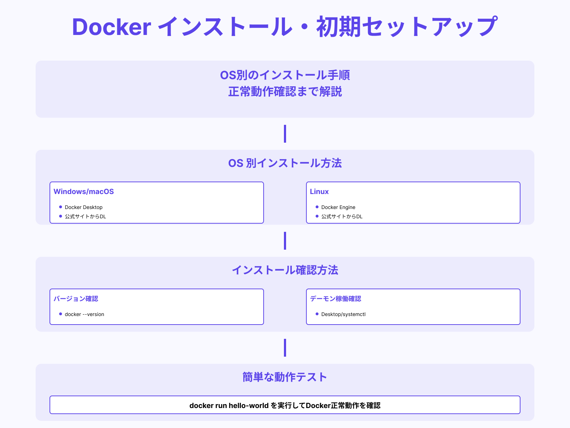Click the docker run hello-world instruction bar

pos(285,405)
